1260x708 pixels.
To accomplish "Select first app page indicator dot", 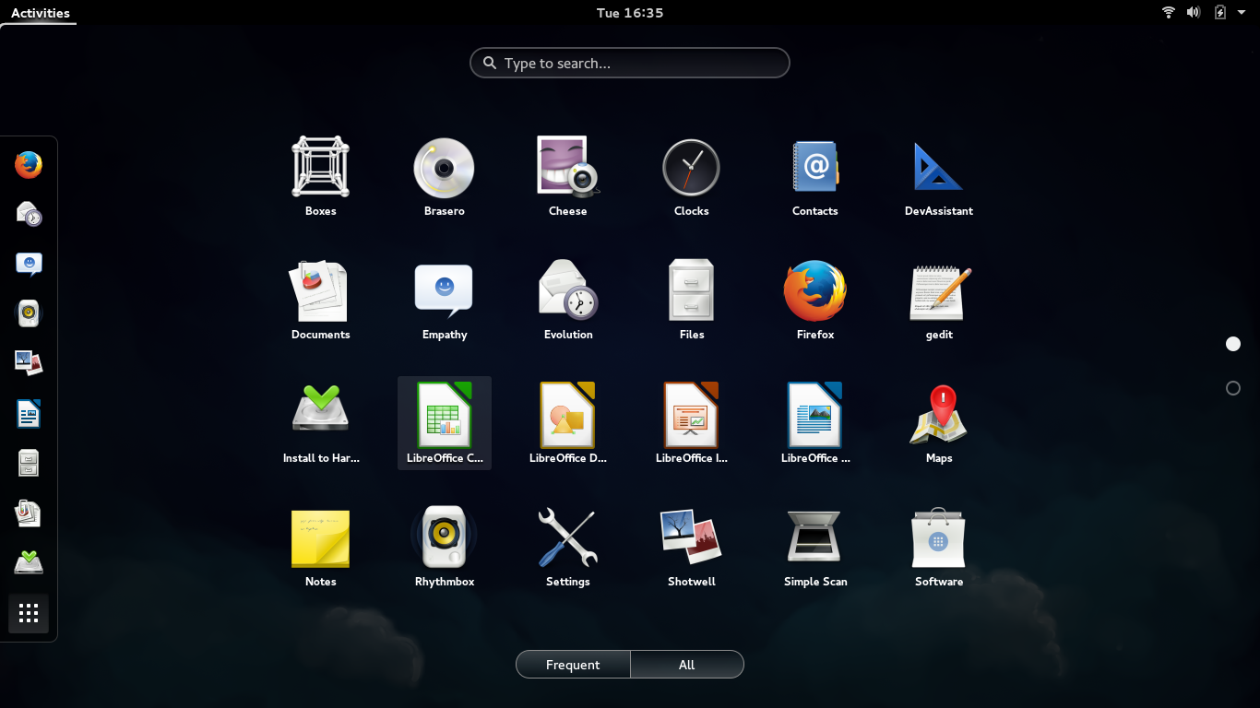I will tap(1232, 344).
